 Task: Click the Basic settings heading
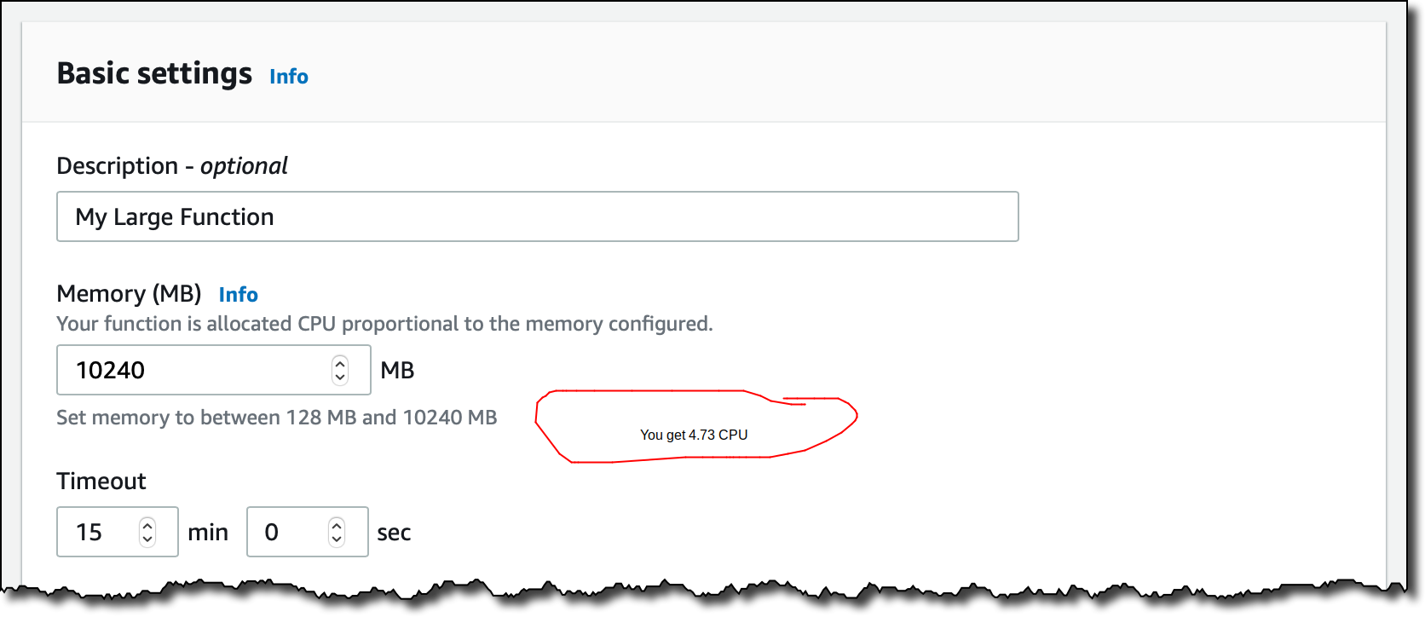coord(154,73)
